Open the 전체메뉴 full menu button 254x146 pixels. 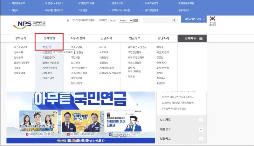[x=192, y=38]
